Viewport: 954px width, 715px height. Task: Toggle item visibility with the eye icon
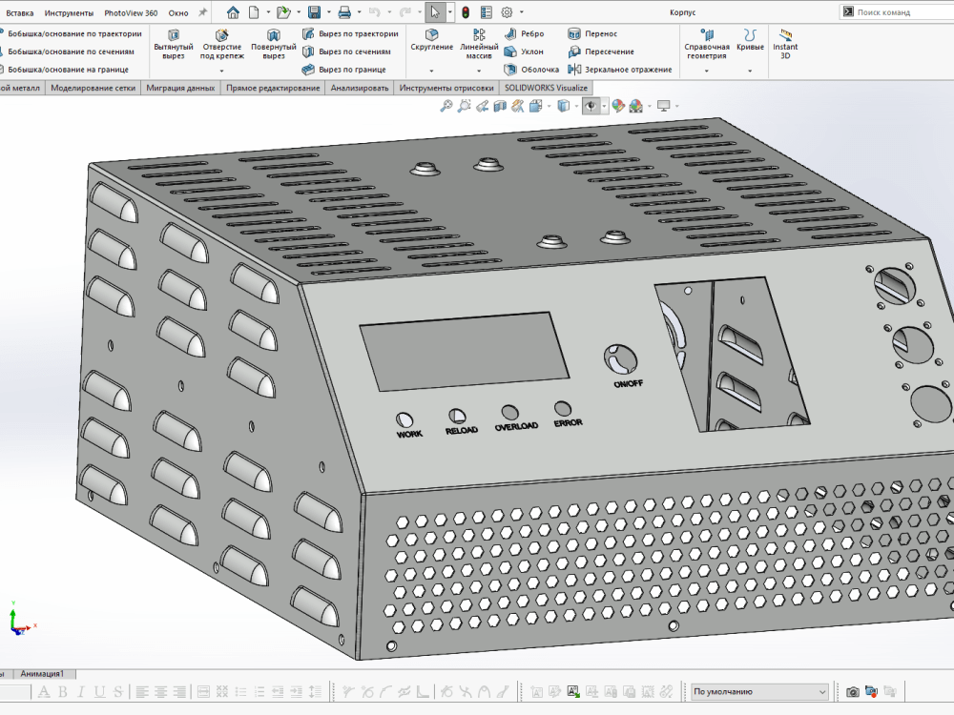click(590, 106)
